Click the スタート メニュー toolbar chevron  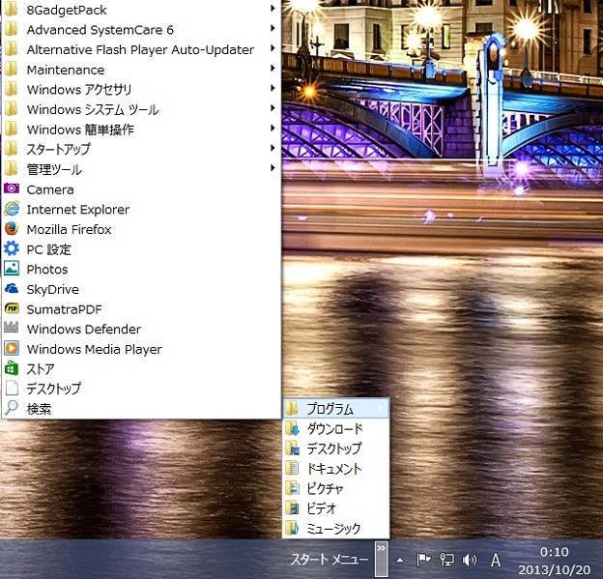pos(381,559)
